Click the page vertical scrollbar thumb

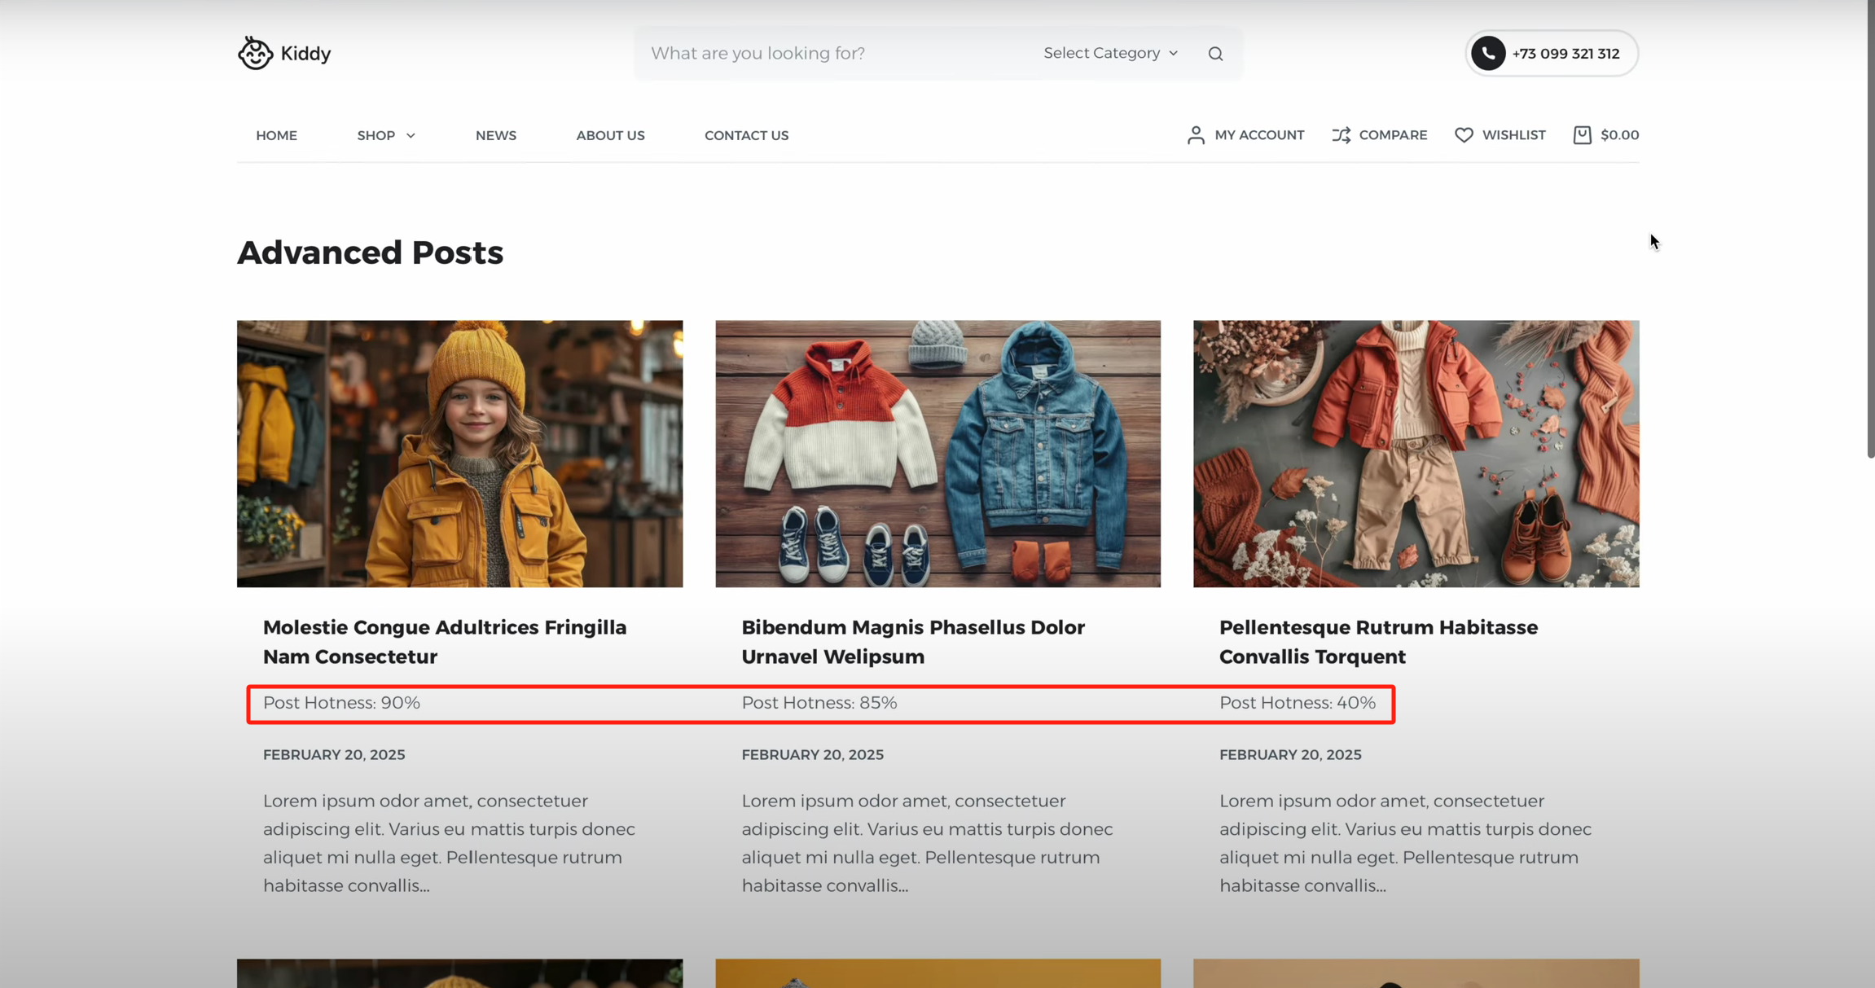point(1870,228)
